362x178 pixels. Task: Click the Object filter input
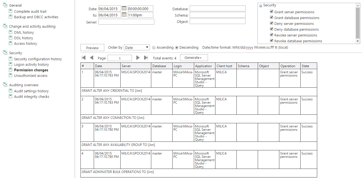217,21
